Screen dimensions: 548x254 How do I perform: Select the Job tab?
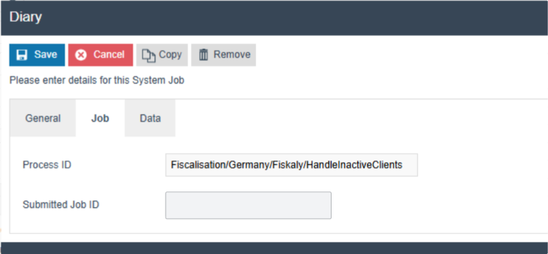click(100, 118)
